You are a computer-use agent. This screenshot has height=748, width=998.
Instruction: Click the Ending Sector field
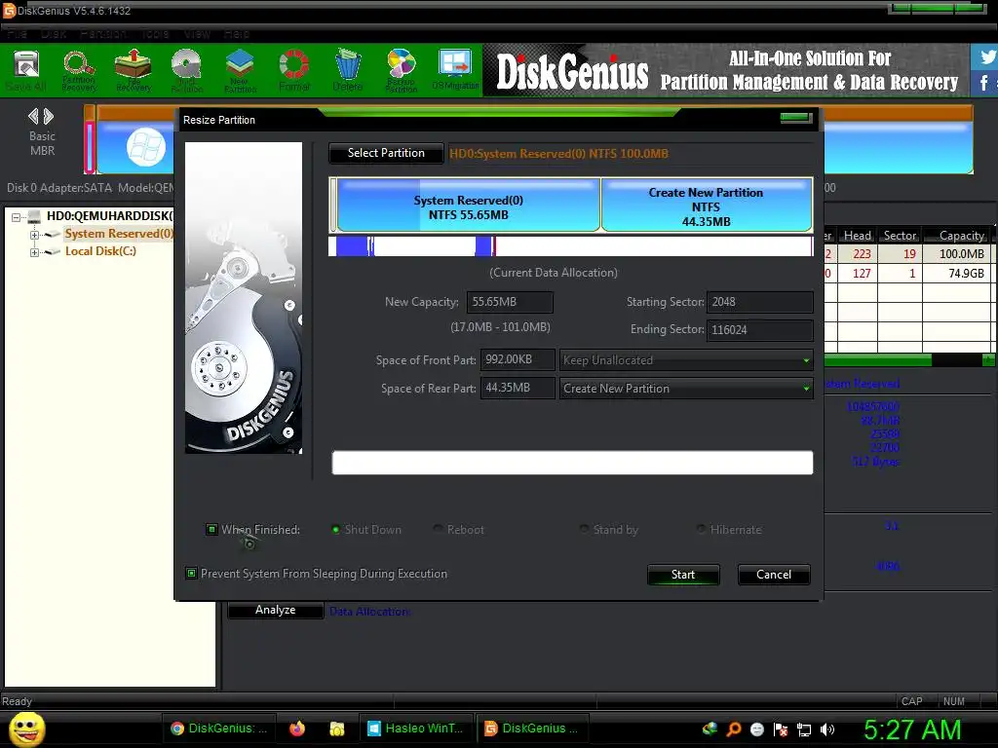coord(759,329)
